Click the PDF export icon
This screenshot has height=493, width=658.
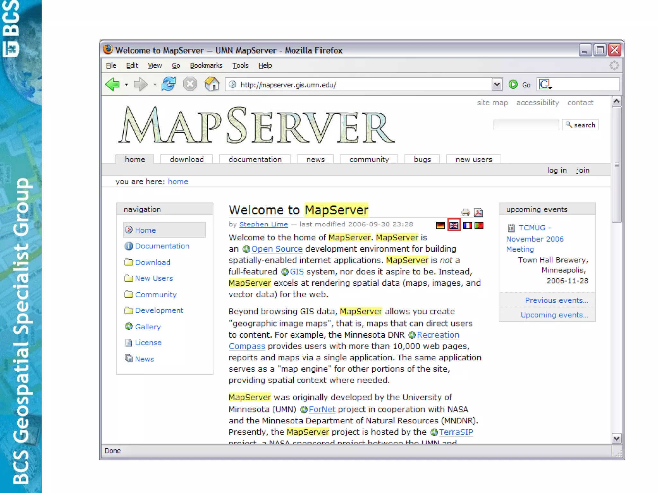tap(478, 212)
